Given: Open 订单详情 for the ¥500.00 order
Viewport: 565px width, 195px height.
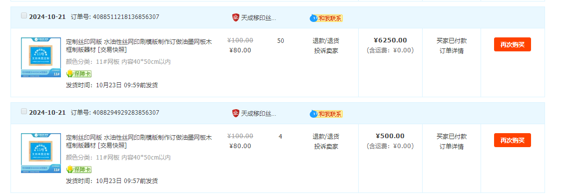Looking at the screenshot, I should pos(452,147).
